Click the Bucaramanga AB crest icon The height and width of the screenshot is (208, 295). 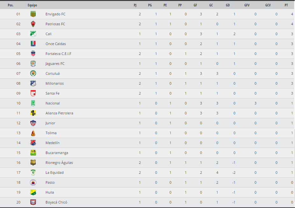(33, 153)
